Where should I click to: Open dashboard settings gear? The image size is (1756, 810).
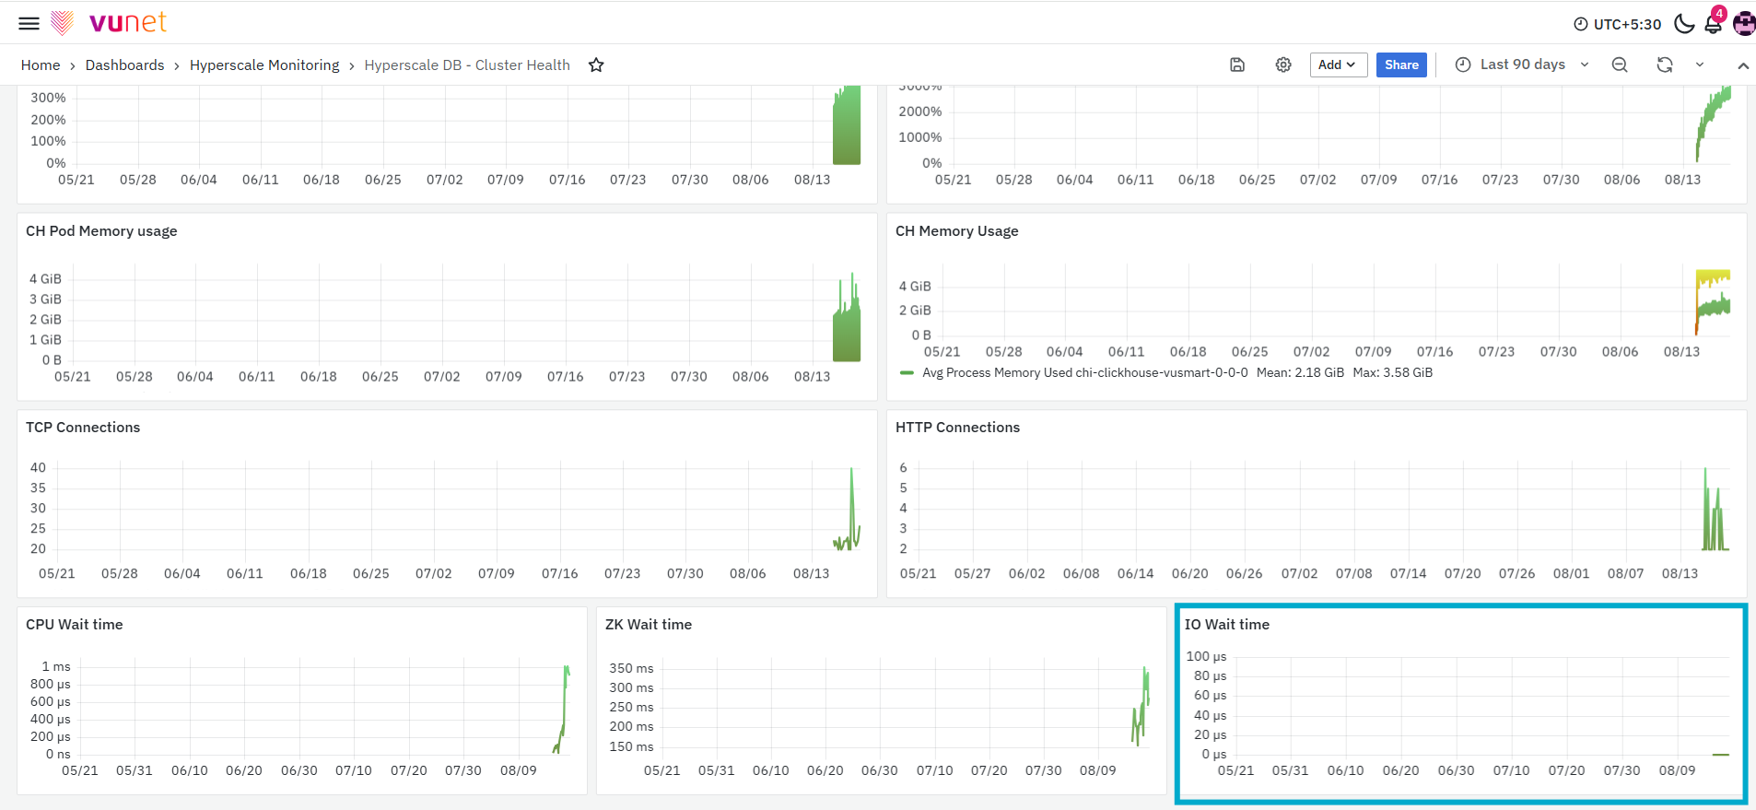click(x=1283, y=65)
